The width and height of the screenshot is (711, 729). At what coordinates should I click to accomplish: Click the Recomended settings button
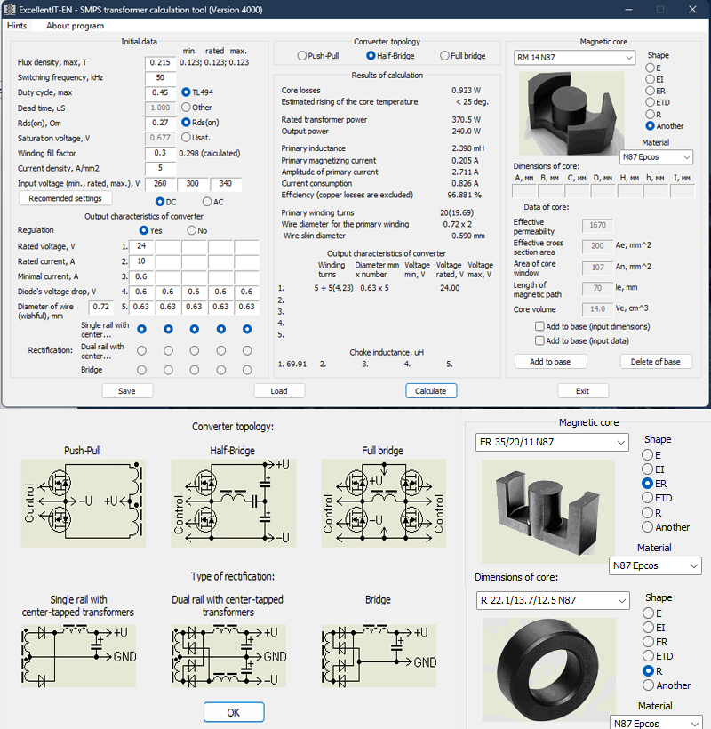point(65,198)
